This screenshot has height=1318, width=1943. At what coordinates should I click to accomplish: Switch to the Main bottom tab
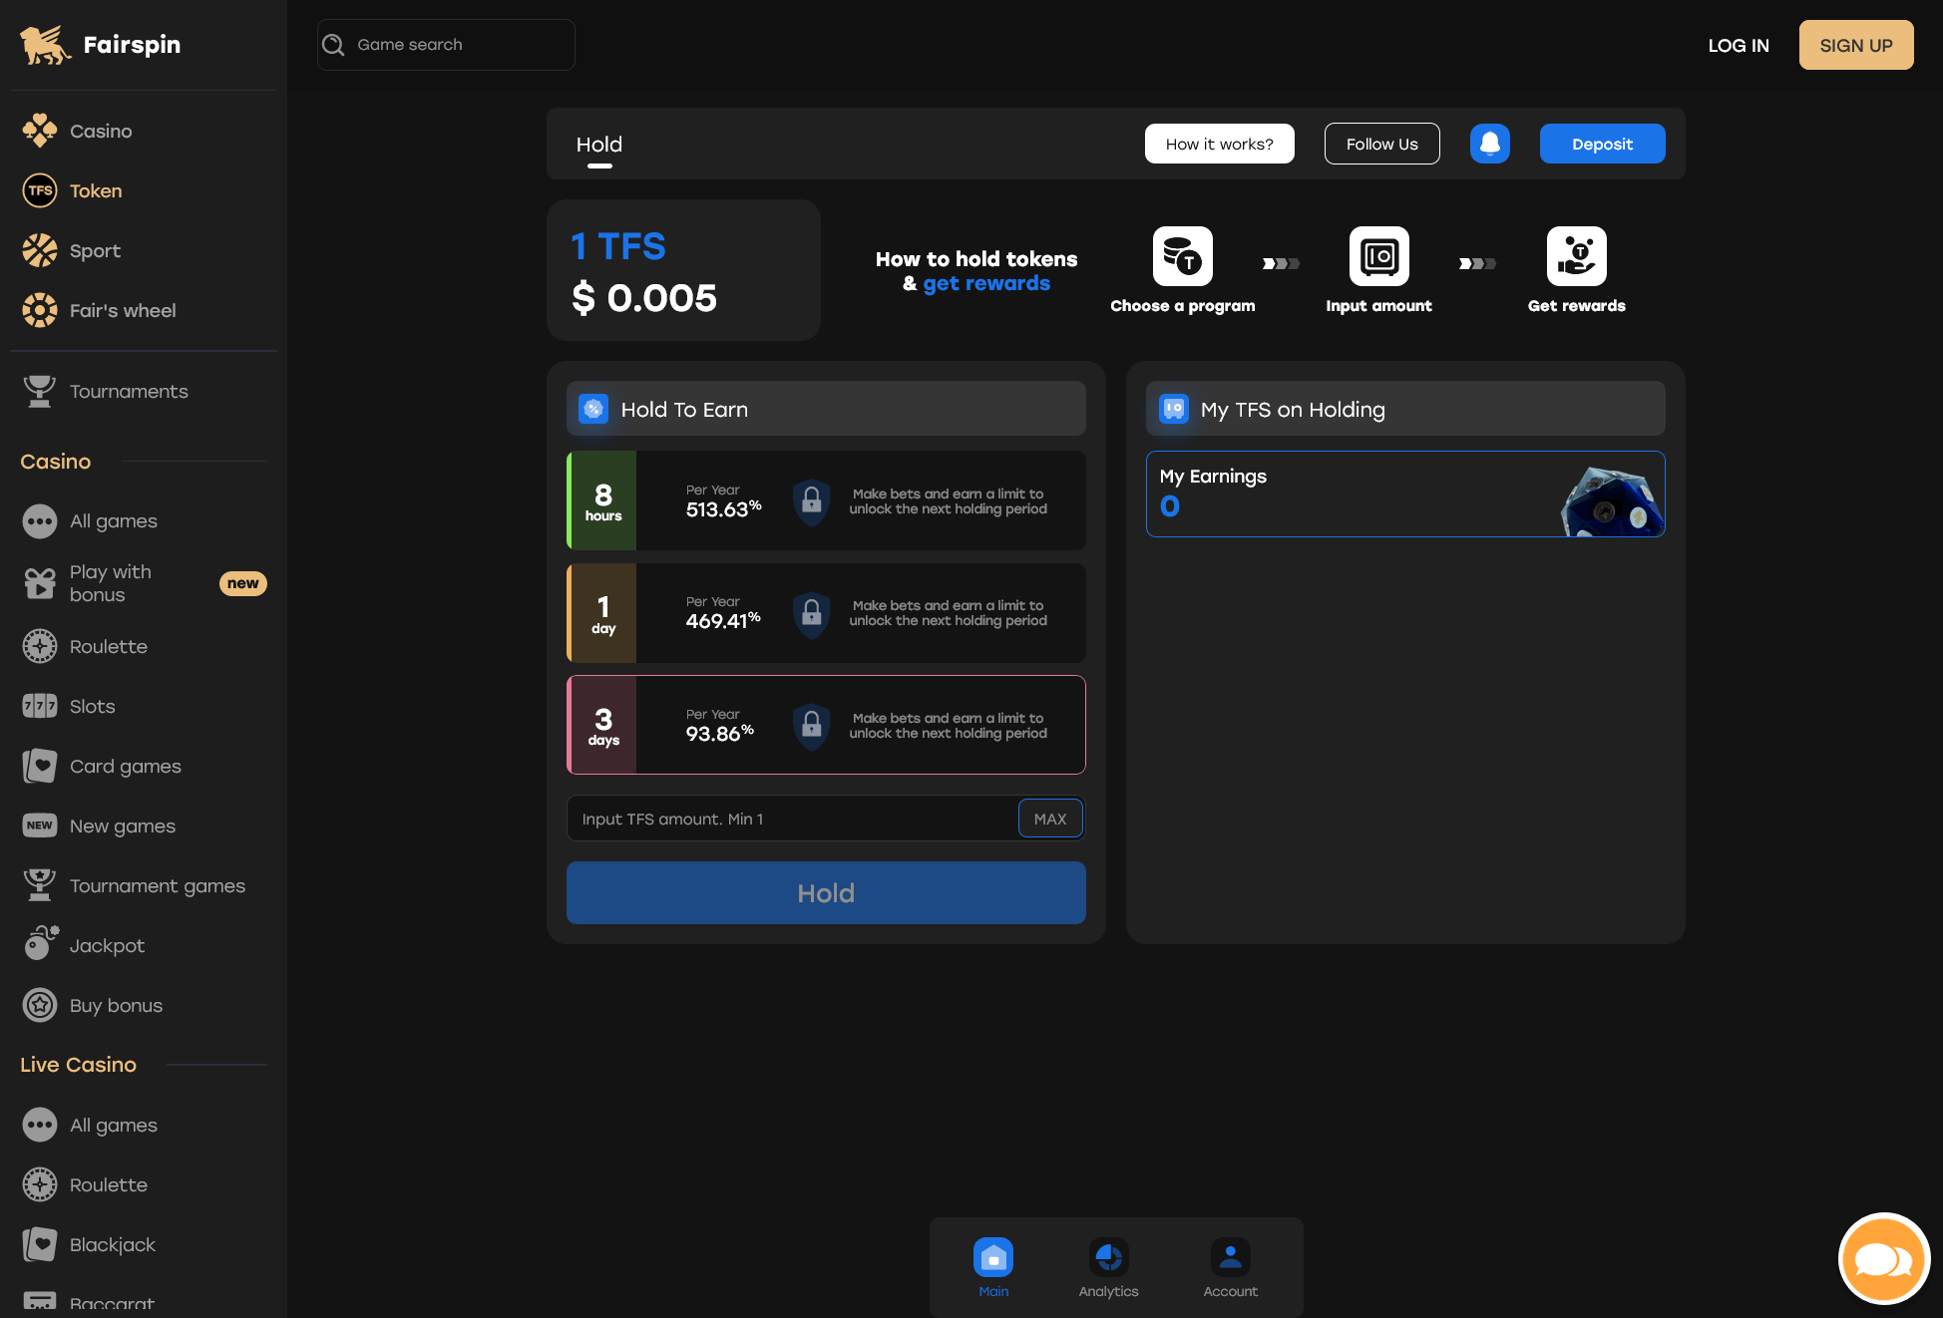pyautogui.click(x=993, y=1268)
